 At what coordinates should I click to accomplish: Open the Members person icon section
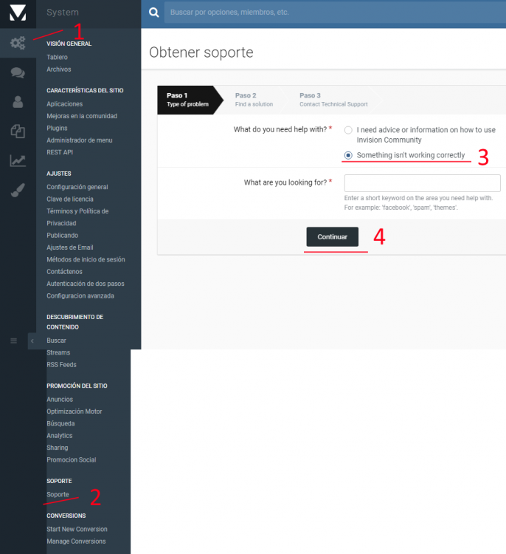[18, 102]
